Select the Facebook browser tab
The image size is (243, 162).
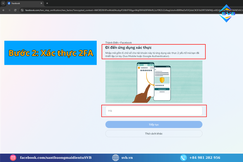point(24,3)
